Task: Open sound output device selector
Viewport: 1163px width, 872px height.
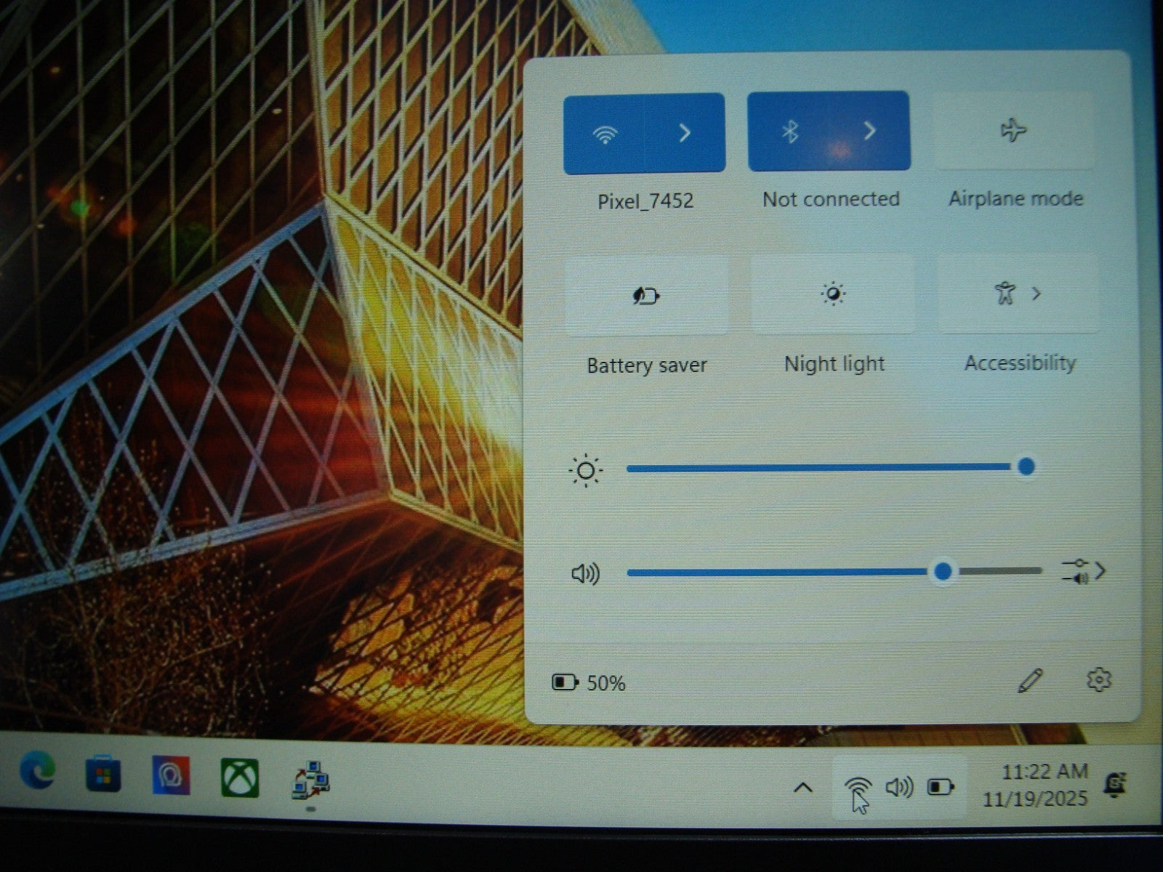Action: point(1083,571)
